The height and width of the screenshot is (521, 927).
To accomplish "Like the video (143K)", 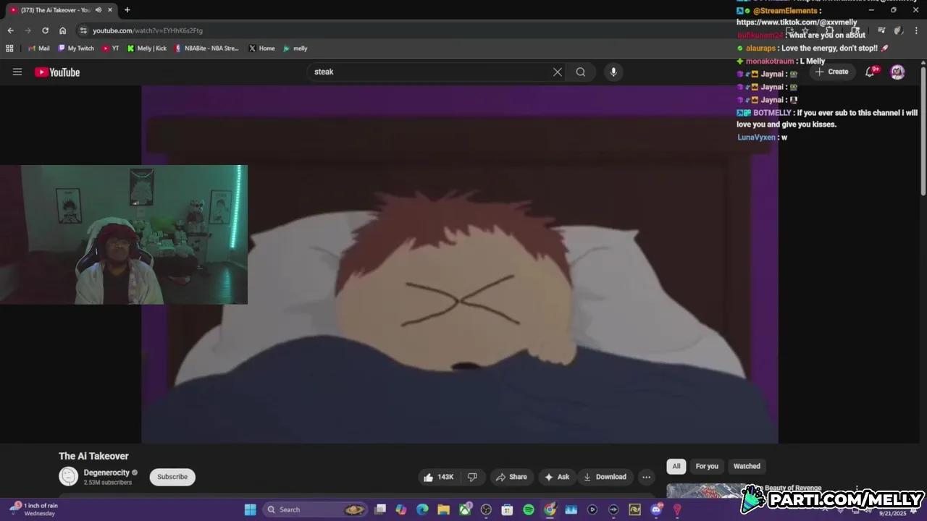I will (x=439, y=477).
